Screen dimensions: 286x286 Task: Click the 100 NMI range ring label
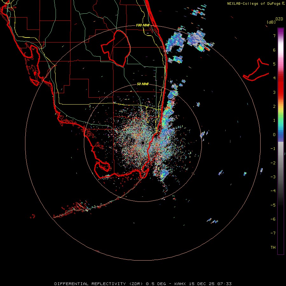tap(143, 25)
